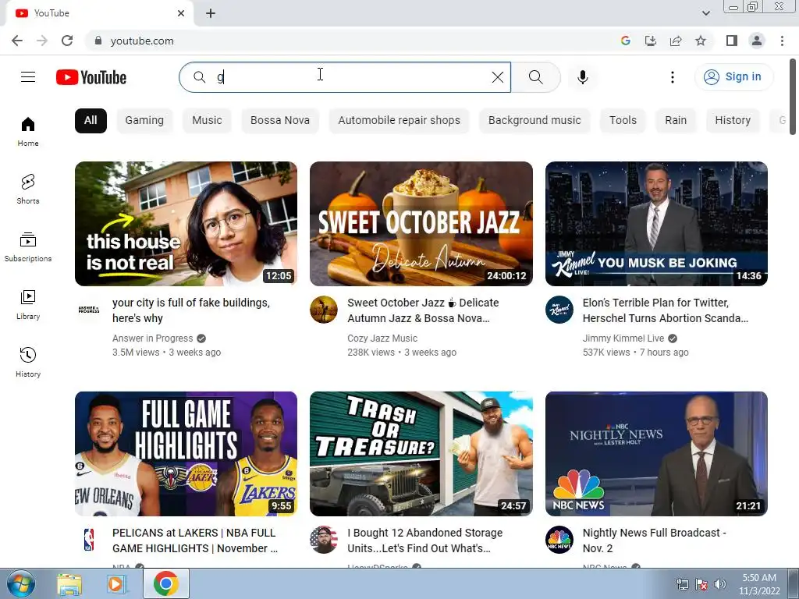Image resolution: width=799 pixels, height=599 pixels.
Task: Open the Trash or Treasure thumbnail
Action: [x=421, y=453]
